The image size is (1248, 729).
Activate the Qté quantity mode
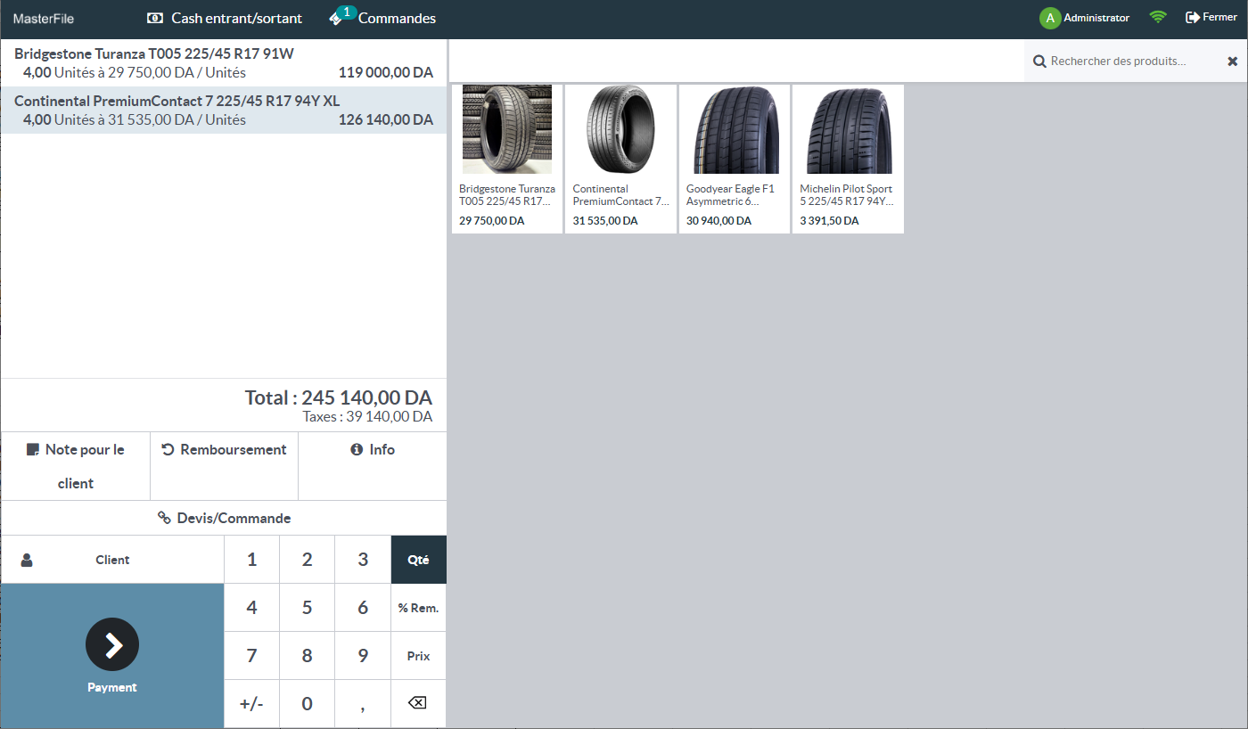pyautogui.click(x=418, y=560)
